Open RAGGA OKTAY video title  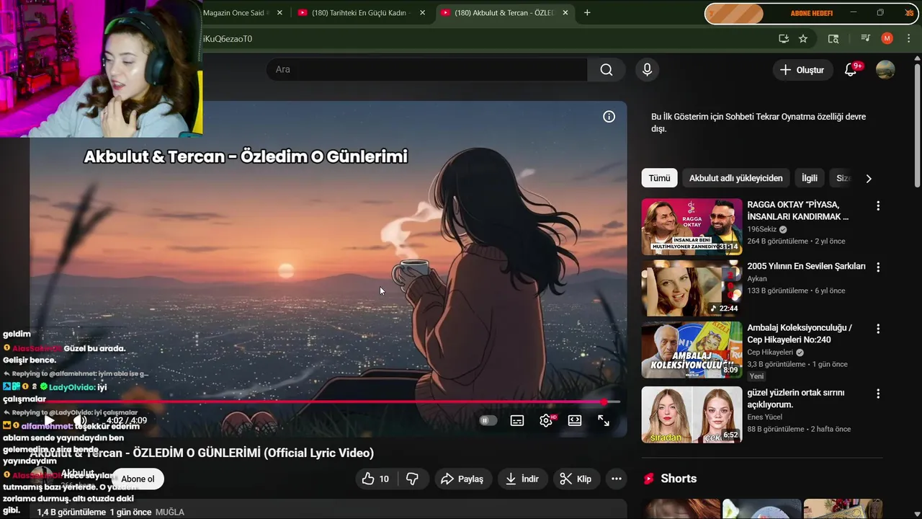point(798,210)
